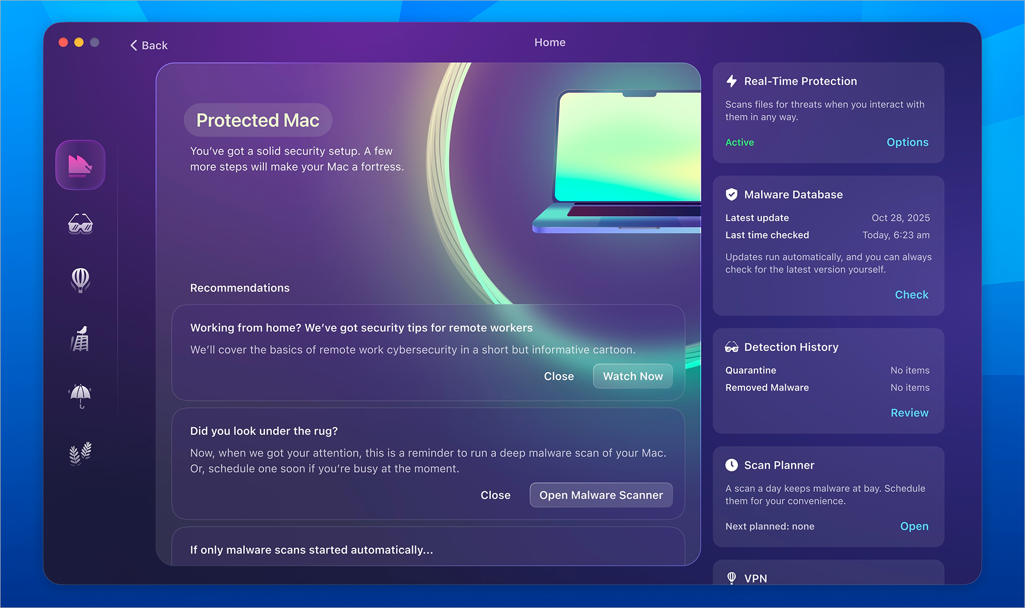
Task: Click the shield icon beside Malware Database
Action: pyautogui.click(x=732, y=194)
